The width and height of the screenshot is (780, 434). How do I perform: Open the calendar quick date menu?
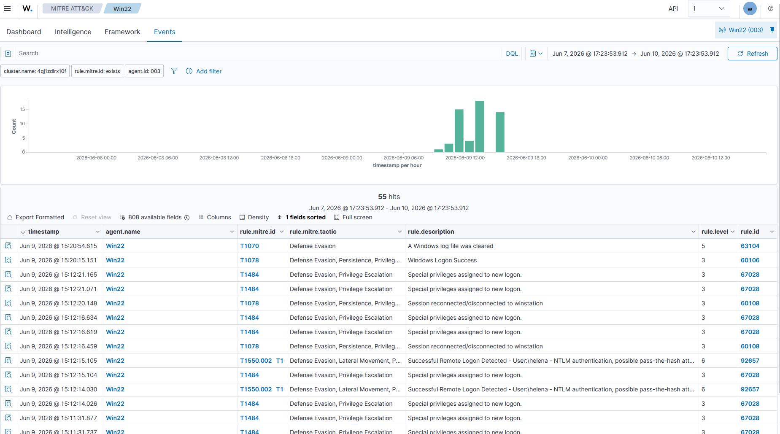point(536,54)
